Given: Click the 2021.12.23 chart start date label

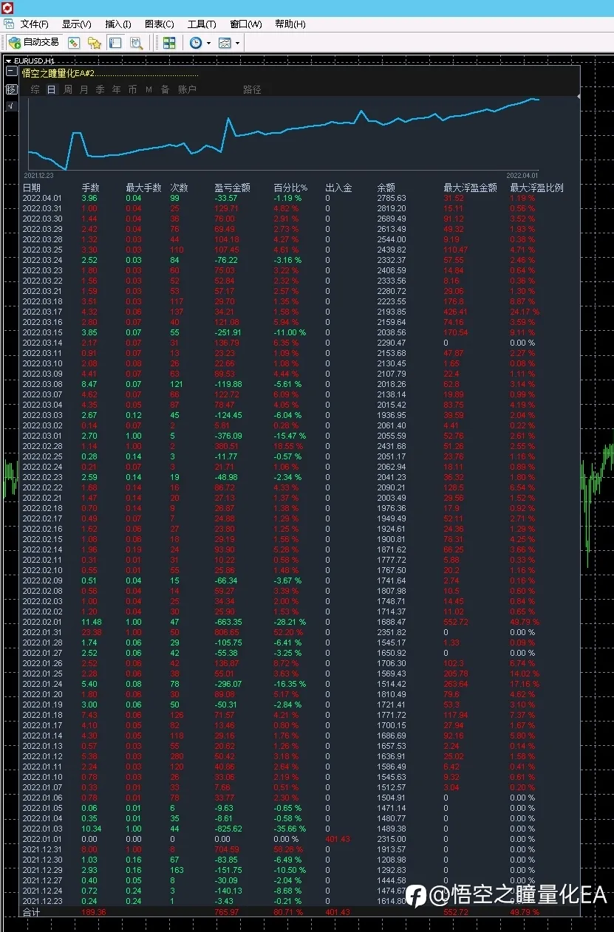Looking at the screenshot, I should click(x=38, y=176).
